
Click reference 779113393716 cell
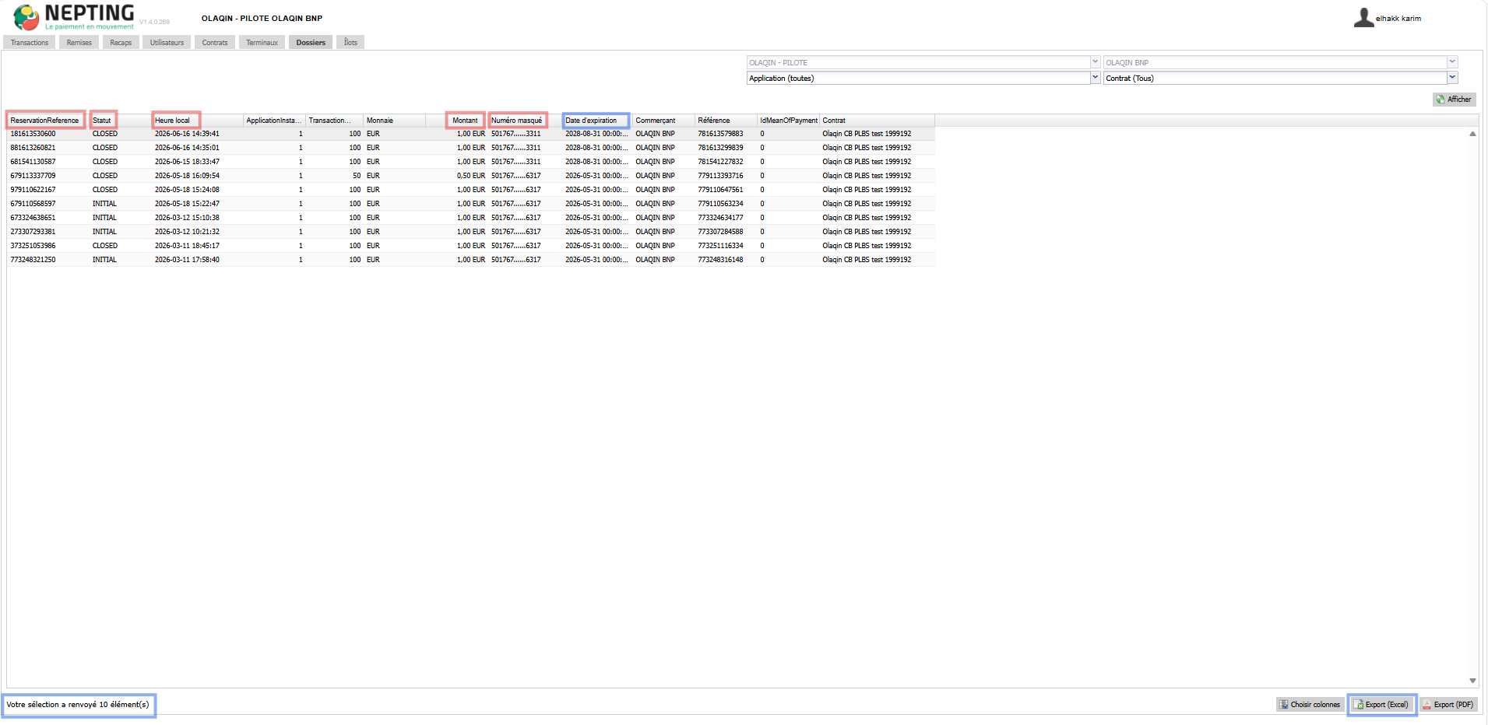point(720,176)
